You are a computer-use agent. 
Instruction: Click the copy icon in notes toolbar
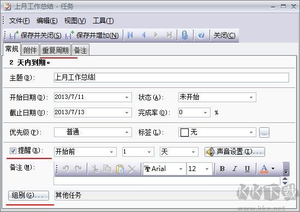click(107, 169)
